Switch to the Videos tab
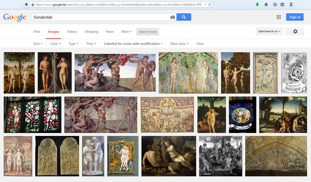The image size is (311, 182). (72, 32)
